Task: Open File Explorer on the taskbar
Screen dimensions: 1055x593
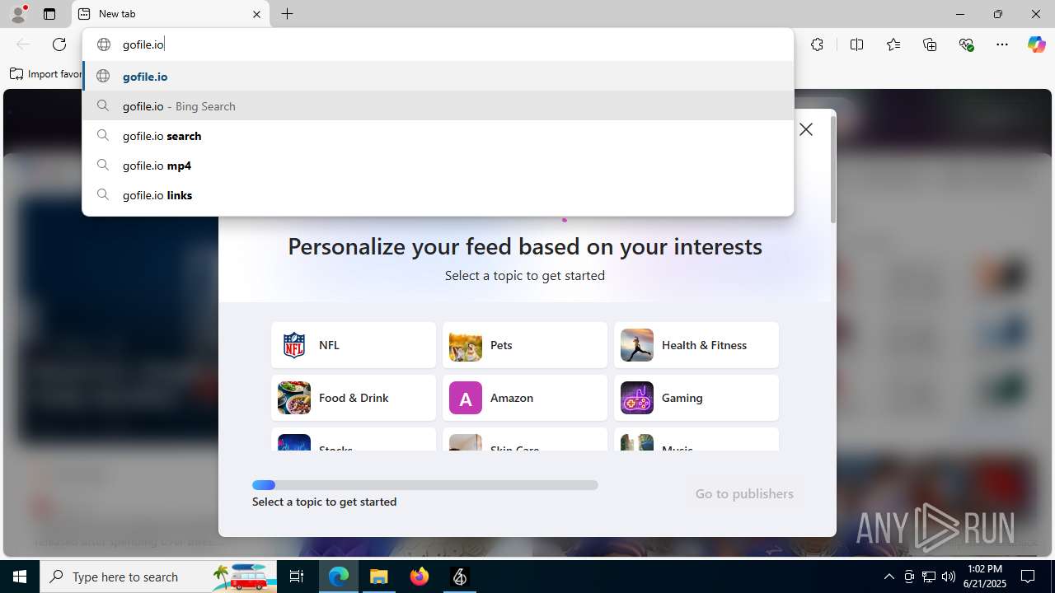Action: (x=379, y=577)
